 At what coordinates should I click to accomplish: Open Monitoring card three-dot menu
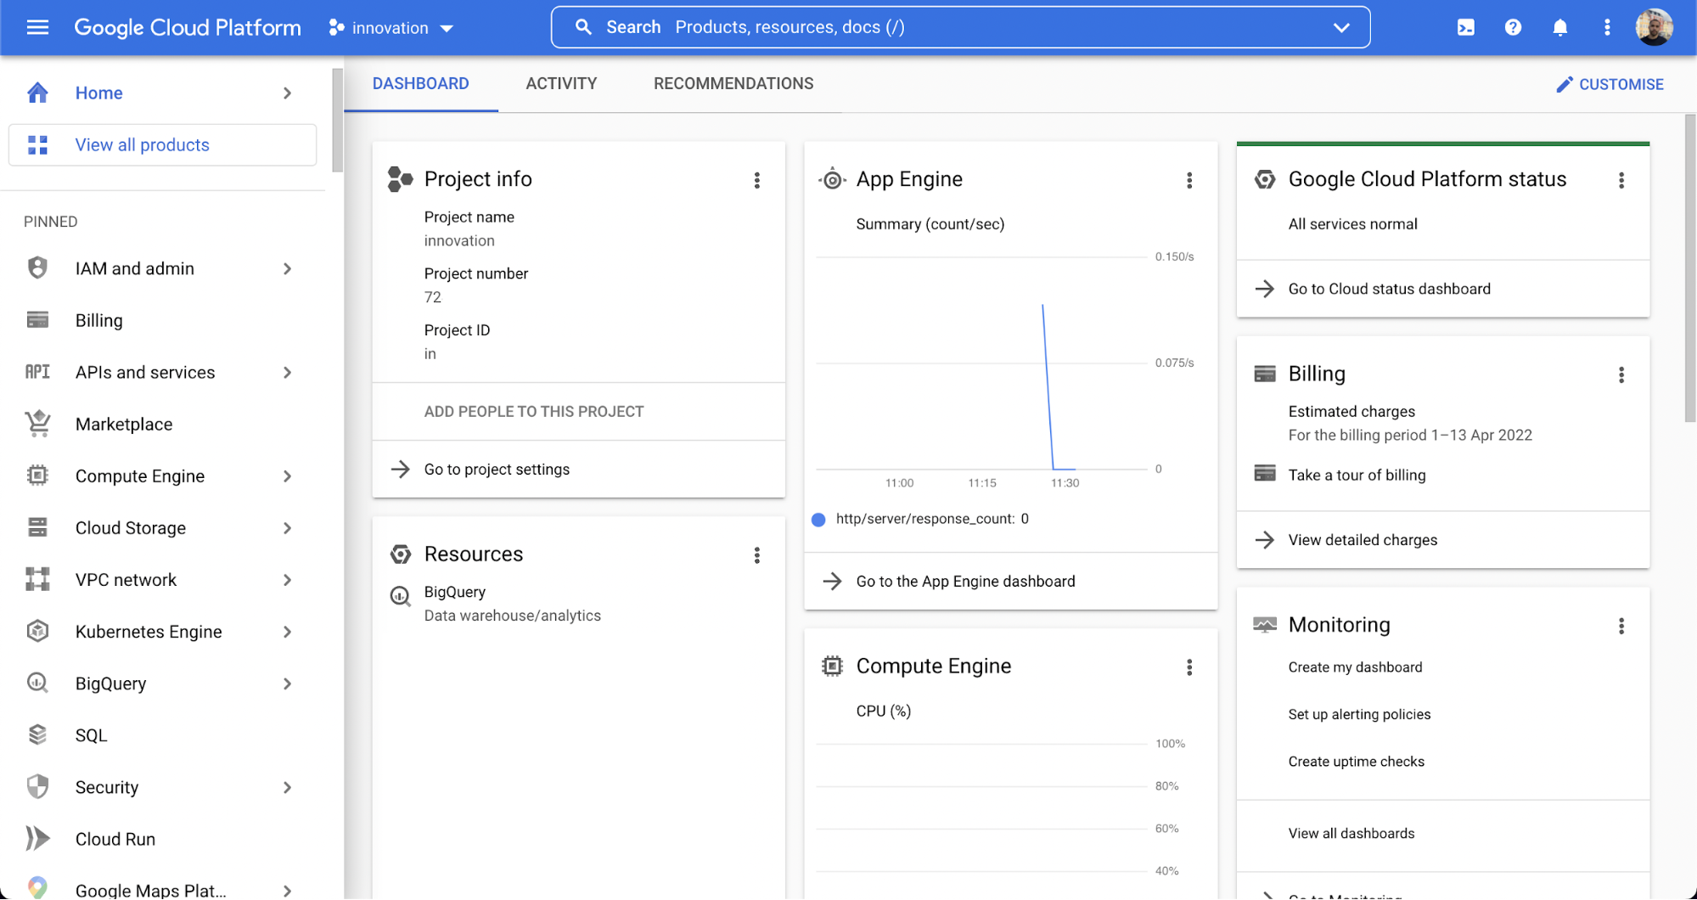point(1621,626)
